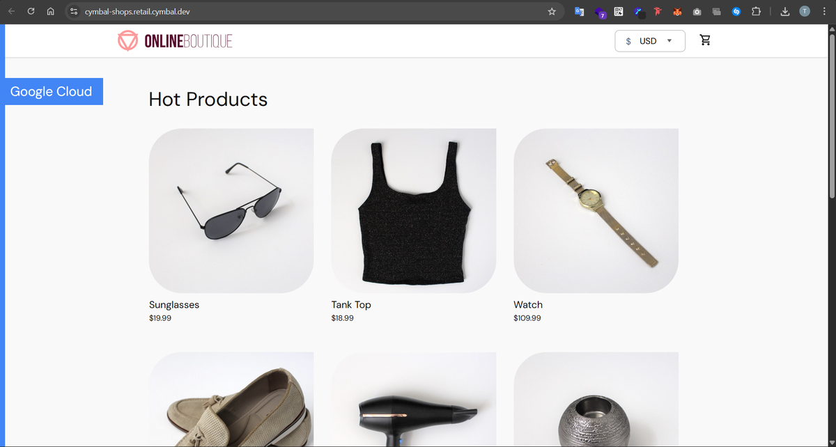Open the camera screenshot extension
Image resolution: width=836 pixels, height=447 pixels.
(697, 11)
